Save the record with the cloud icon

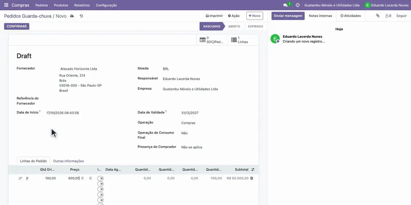(72, 16)
